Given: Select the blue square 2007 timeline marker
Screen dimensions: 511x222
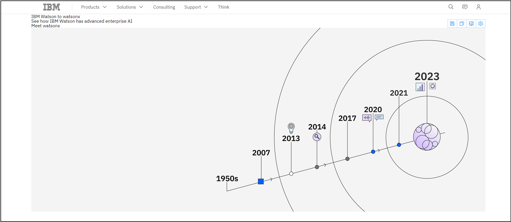Looking at the screenshot, I should (x=261, y=182).
